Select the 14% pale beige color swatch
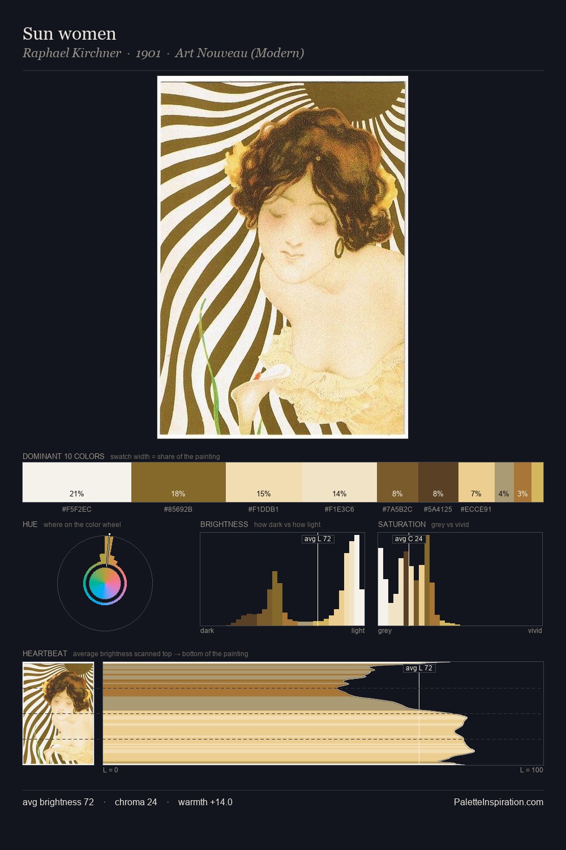 [x=340, y=482]
